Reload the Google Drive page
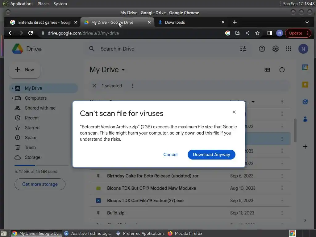The height and width of the screenshot is (237, 316). (31, 33)
